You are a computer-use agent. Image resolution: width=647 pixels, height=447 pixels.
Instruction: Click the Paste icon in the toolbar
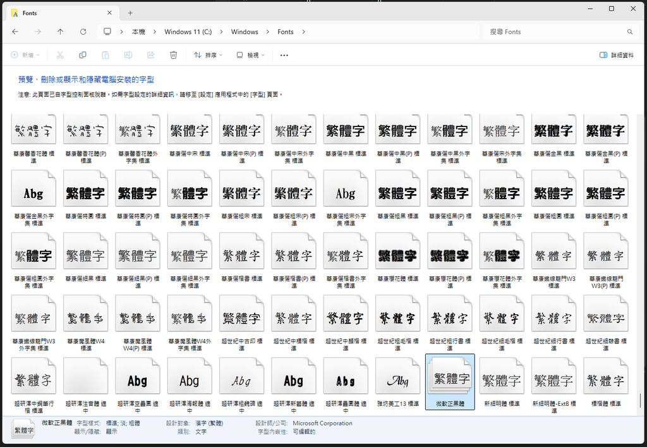106,55
